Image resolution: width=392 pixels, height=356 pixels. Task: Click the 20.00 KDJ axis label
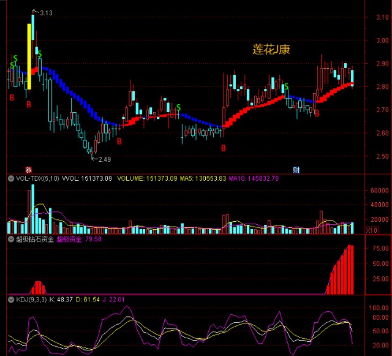tap(380, 345)
